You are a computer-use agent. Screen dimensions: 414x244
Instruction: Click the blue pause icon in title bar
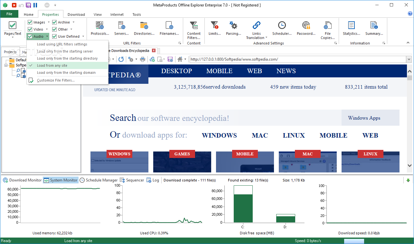point(35,5)
